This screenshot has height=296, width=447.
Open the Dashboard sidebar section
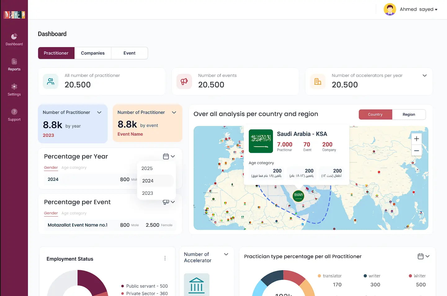[x=14, y=39]
